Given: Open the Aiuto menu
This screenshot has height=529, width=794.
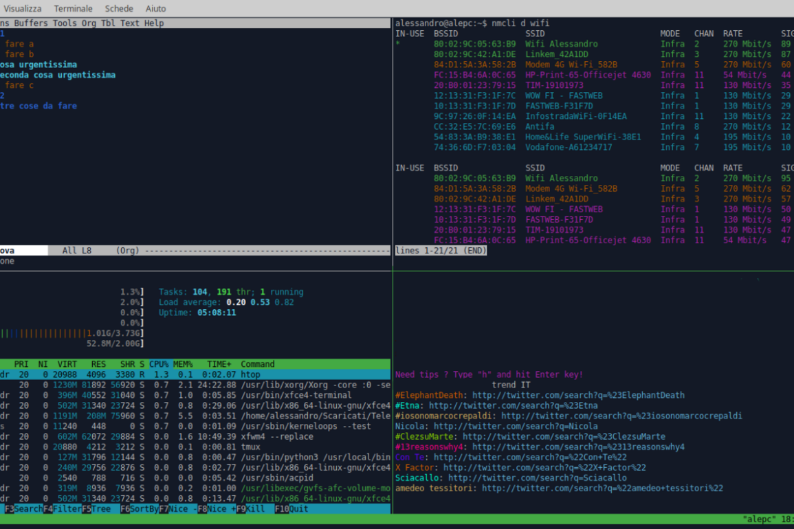Looking at the screenshot, I should 155,9.
